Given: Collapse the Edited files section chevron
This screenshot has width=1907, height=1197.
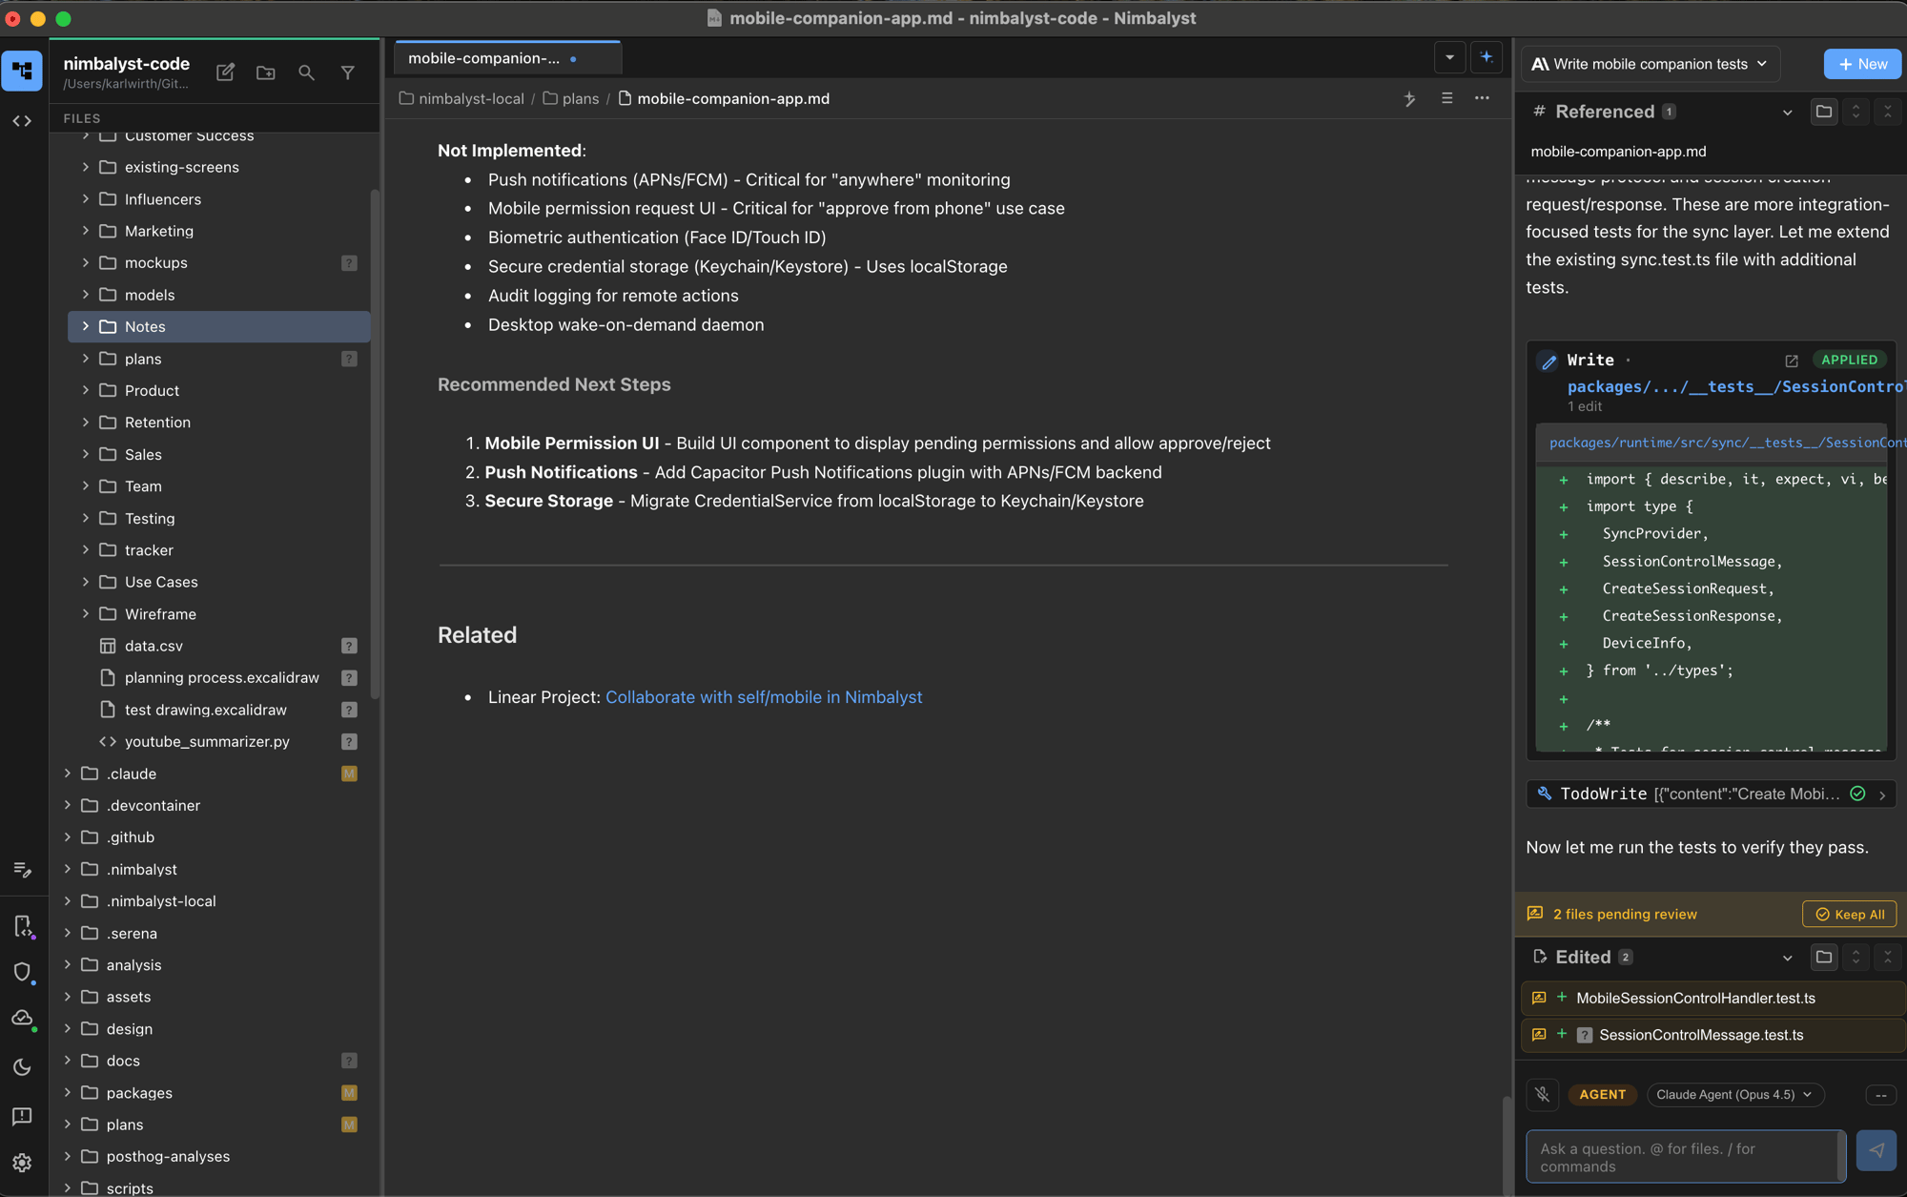Looking at the screenshot, I should coord(1787,958).
